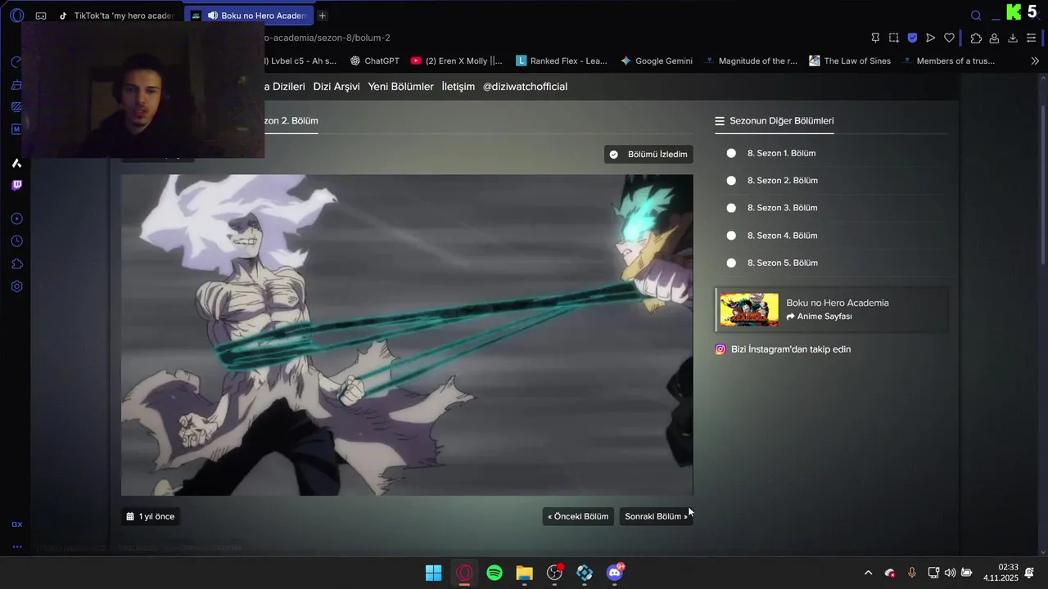Open the Easy Setup sliders icon
Screen dimensions: 1048x589
pos(1032,38)
